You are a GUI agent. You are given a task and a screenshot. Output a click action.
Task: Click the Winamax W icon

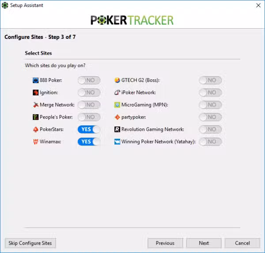35,141
